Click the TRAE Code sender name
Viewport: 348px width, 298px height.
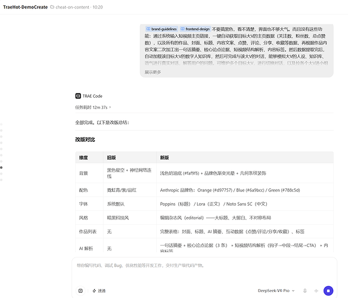92,96
